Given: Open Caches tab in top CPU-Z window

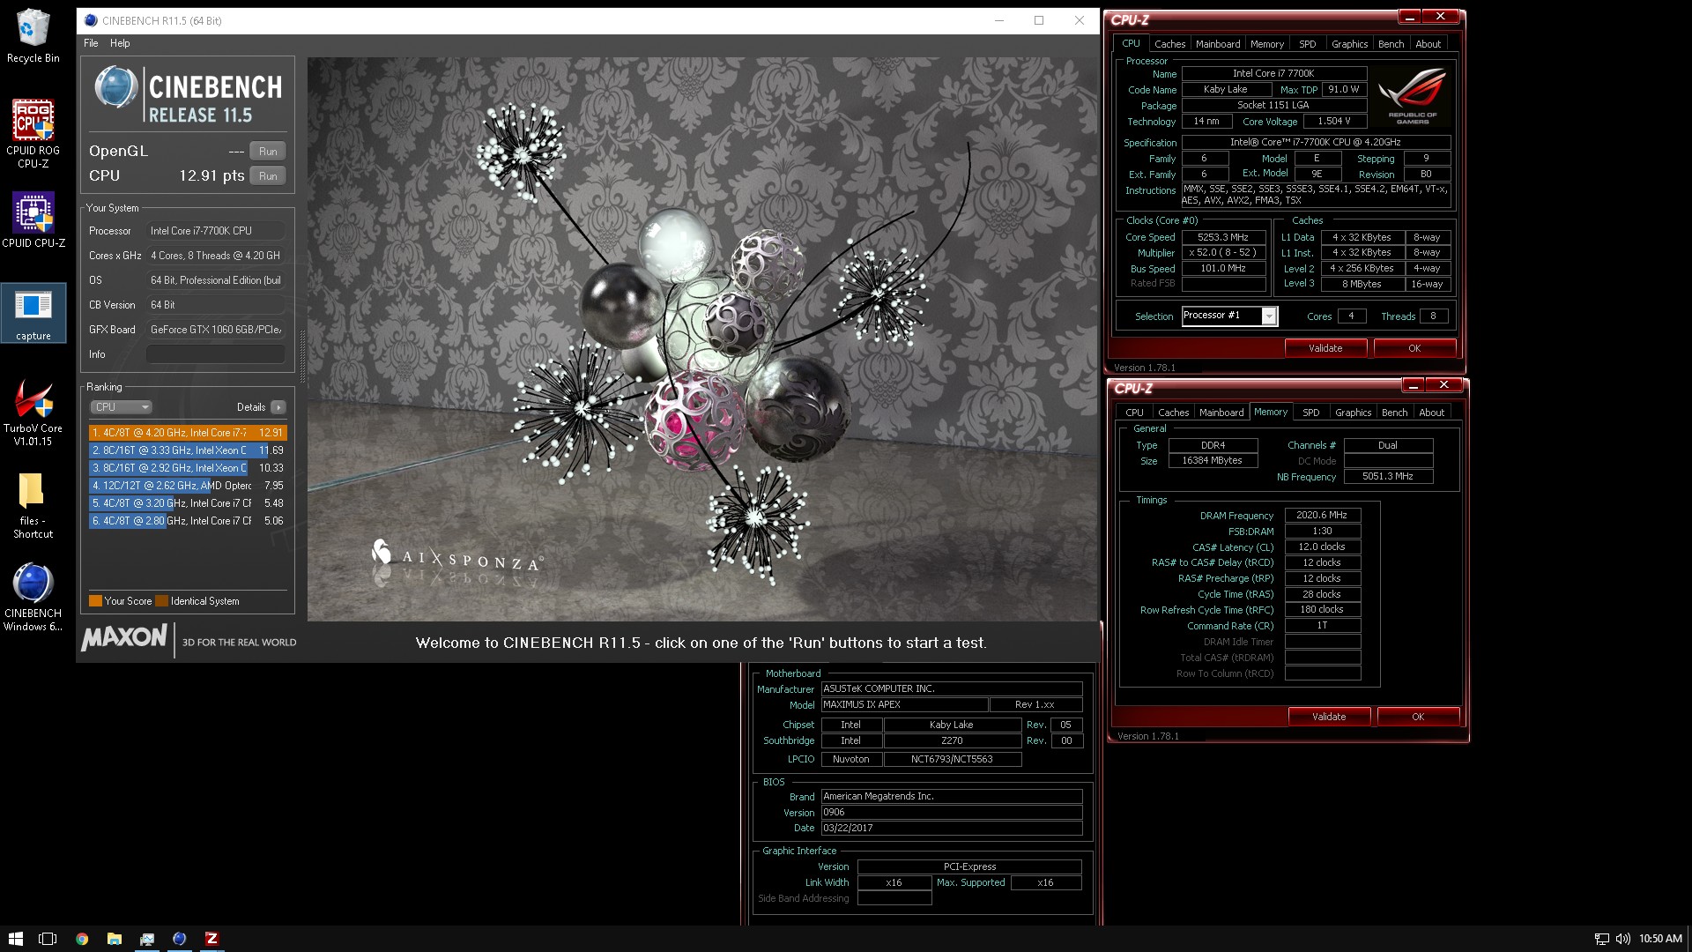Looking at the screenshot, I should coord(1169,44).
